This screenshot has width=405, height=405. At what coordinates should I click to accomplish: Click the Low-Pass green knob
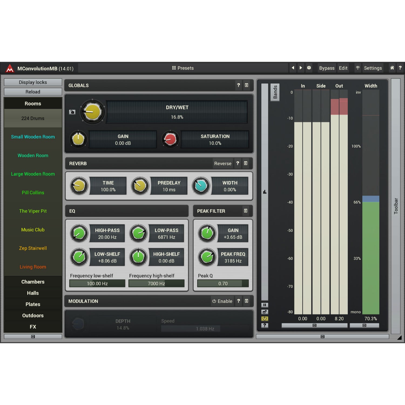click(139, 233)
